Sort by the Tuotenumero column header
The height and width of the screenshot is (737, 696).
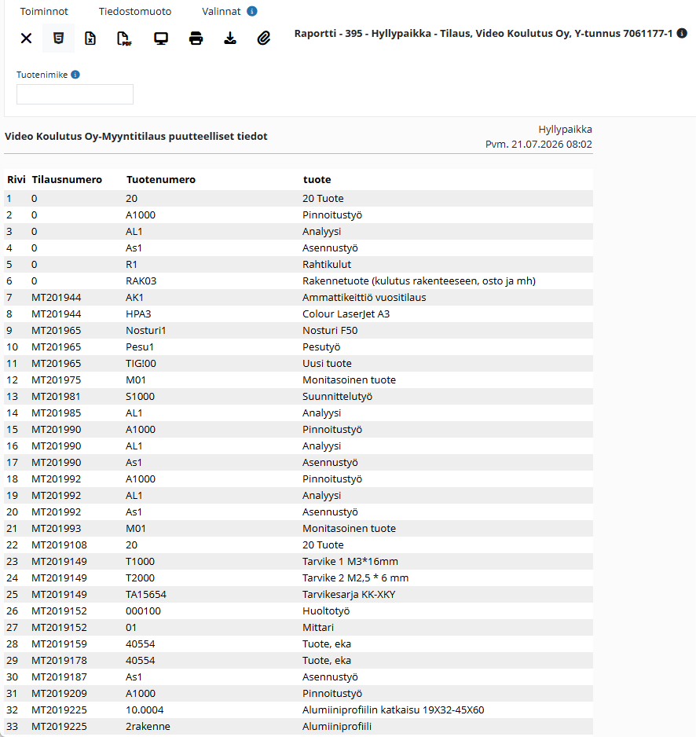(161, 180)
